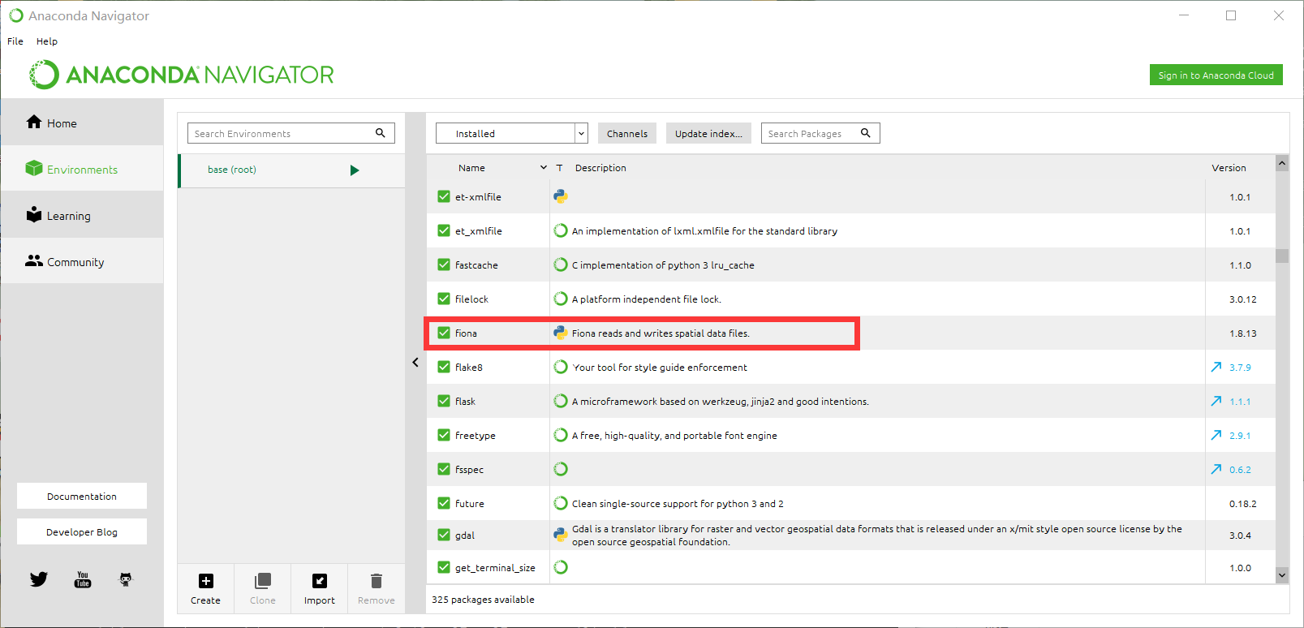Click the search environments magnifier icon
This screenshot has height=628, width=1304.
pos(380,133)
